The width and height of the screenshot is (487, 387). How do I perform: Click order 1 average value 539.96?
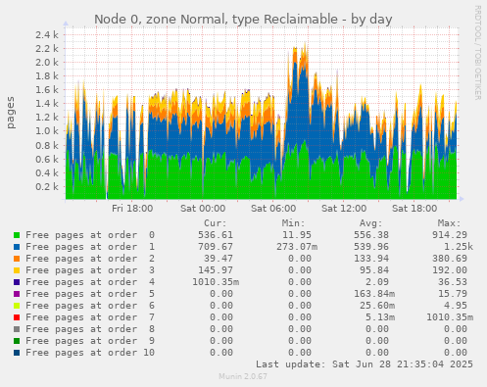[x=371, y=247]
